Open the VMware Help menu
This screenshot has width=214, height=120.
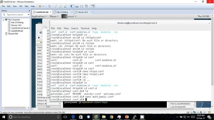coord(33,6)
